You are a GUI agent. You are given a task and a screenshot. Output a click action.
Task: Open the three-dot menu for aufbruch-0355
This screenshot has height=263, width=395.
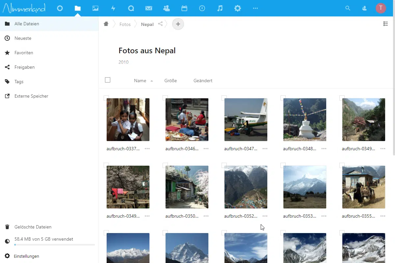[383, 216]
